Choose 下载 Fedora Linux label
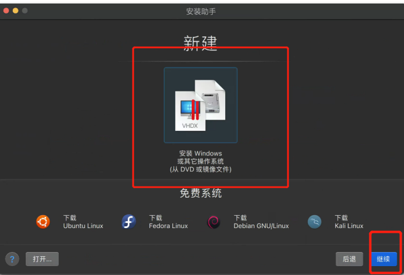This screenshot has height=275, width=404. click(x=168, y=222)
